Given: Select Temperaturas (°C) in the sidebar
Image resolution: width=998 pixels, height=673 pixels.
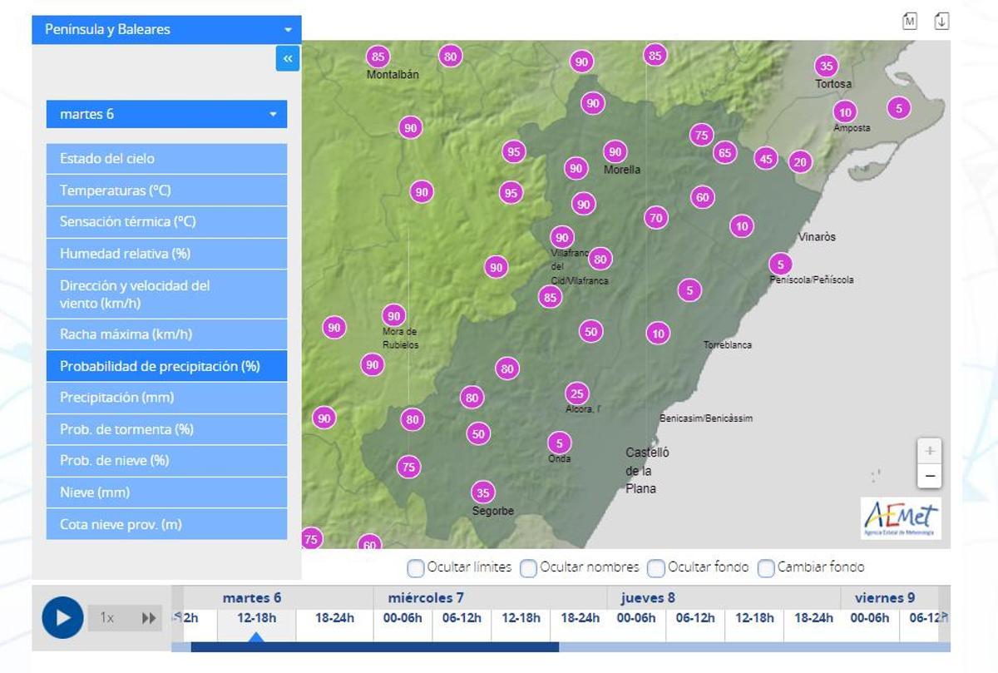Looking at the screenshot, I should click(x=166, y=190).
